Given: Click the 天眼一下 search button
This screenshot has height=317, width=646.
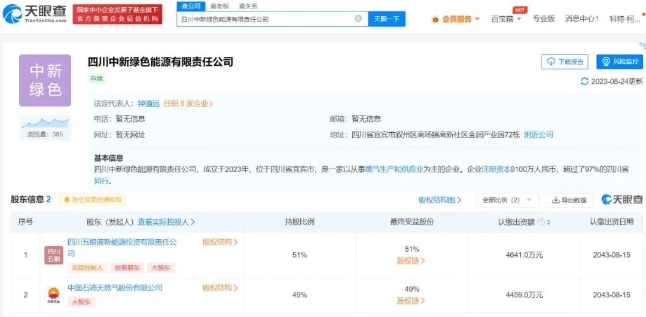Looking at the screenshot, I should [x=386, y=19].
